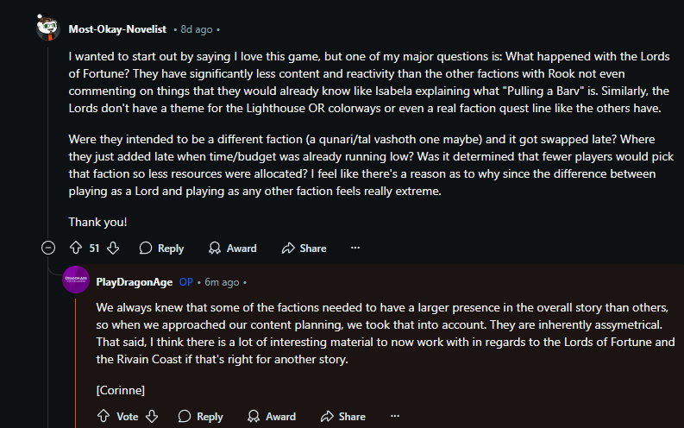Click the OP badge on PlayDragonAge

(185, 282)
